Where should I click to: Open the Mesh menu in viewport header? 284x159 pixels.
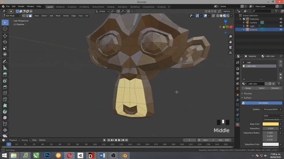pos(58,16)
